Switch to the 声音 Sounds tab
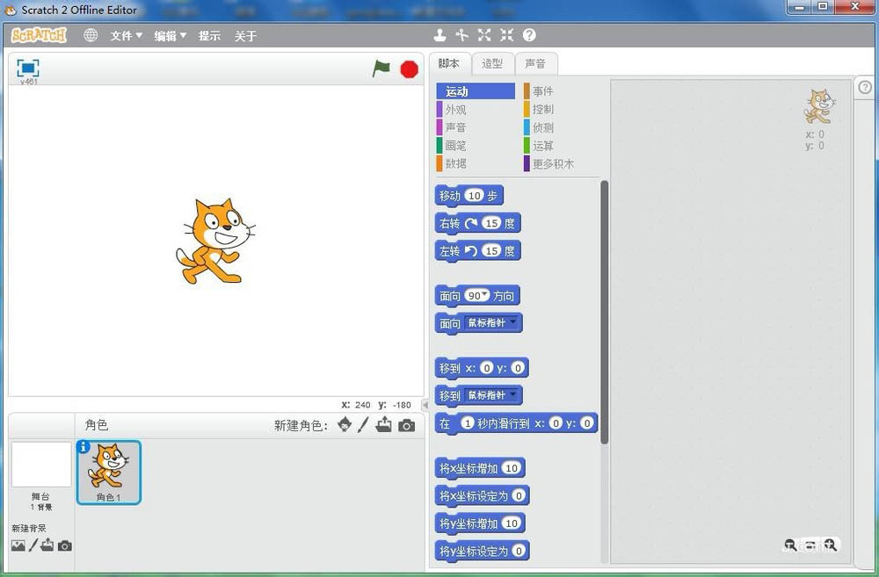This screenshot has width=879, height=577. tap(536, 63)
